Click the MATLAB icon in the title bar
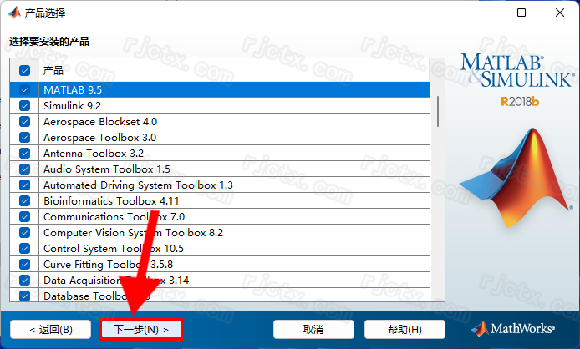Screen dimensions: 580x349 14,13
